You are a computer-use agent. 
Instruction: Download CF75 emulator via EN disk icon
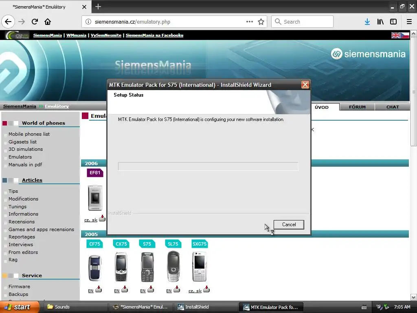pyautogui.click(x=99, y=289)
